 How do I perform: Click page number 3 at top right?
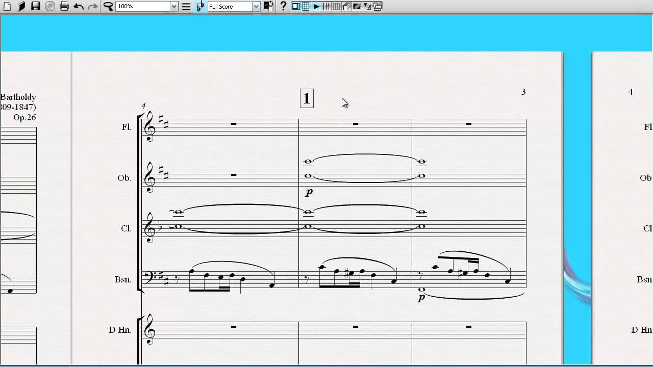(x=523, y=92)
